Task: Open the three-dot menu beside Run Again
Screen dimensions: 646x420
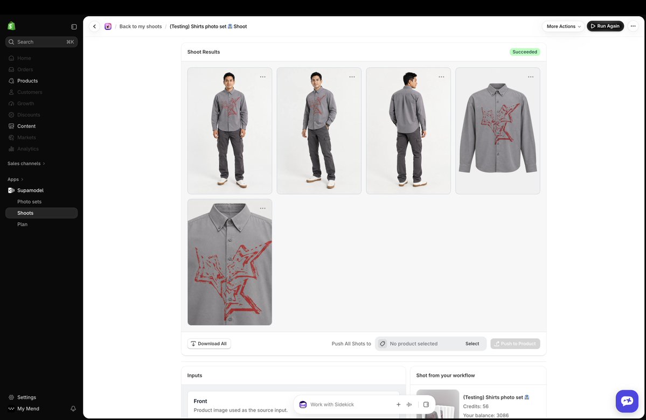Action: [x=633, y=26]
